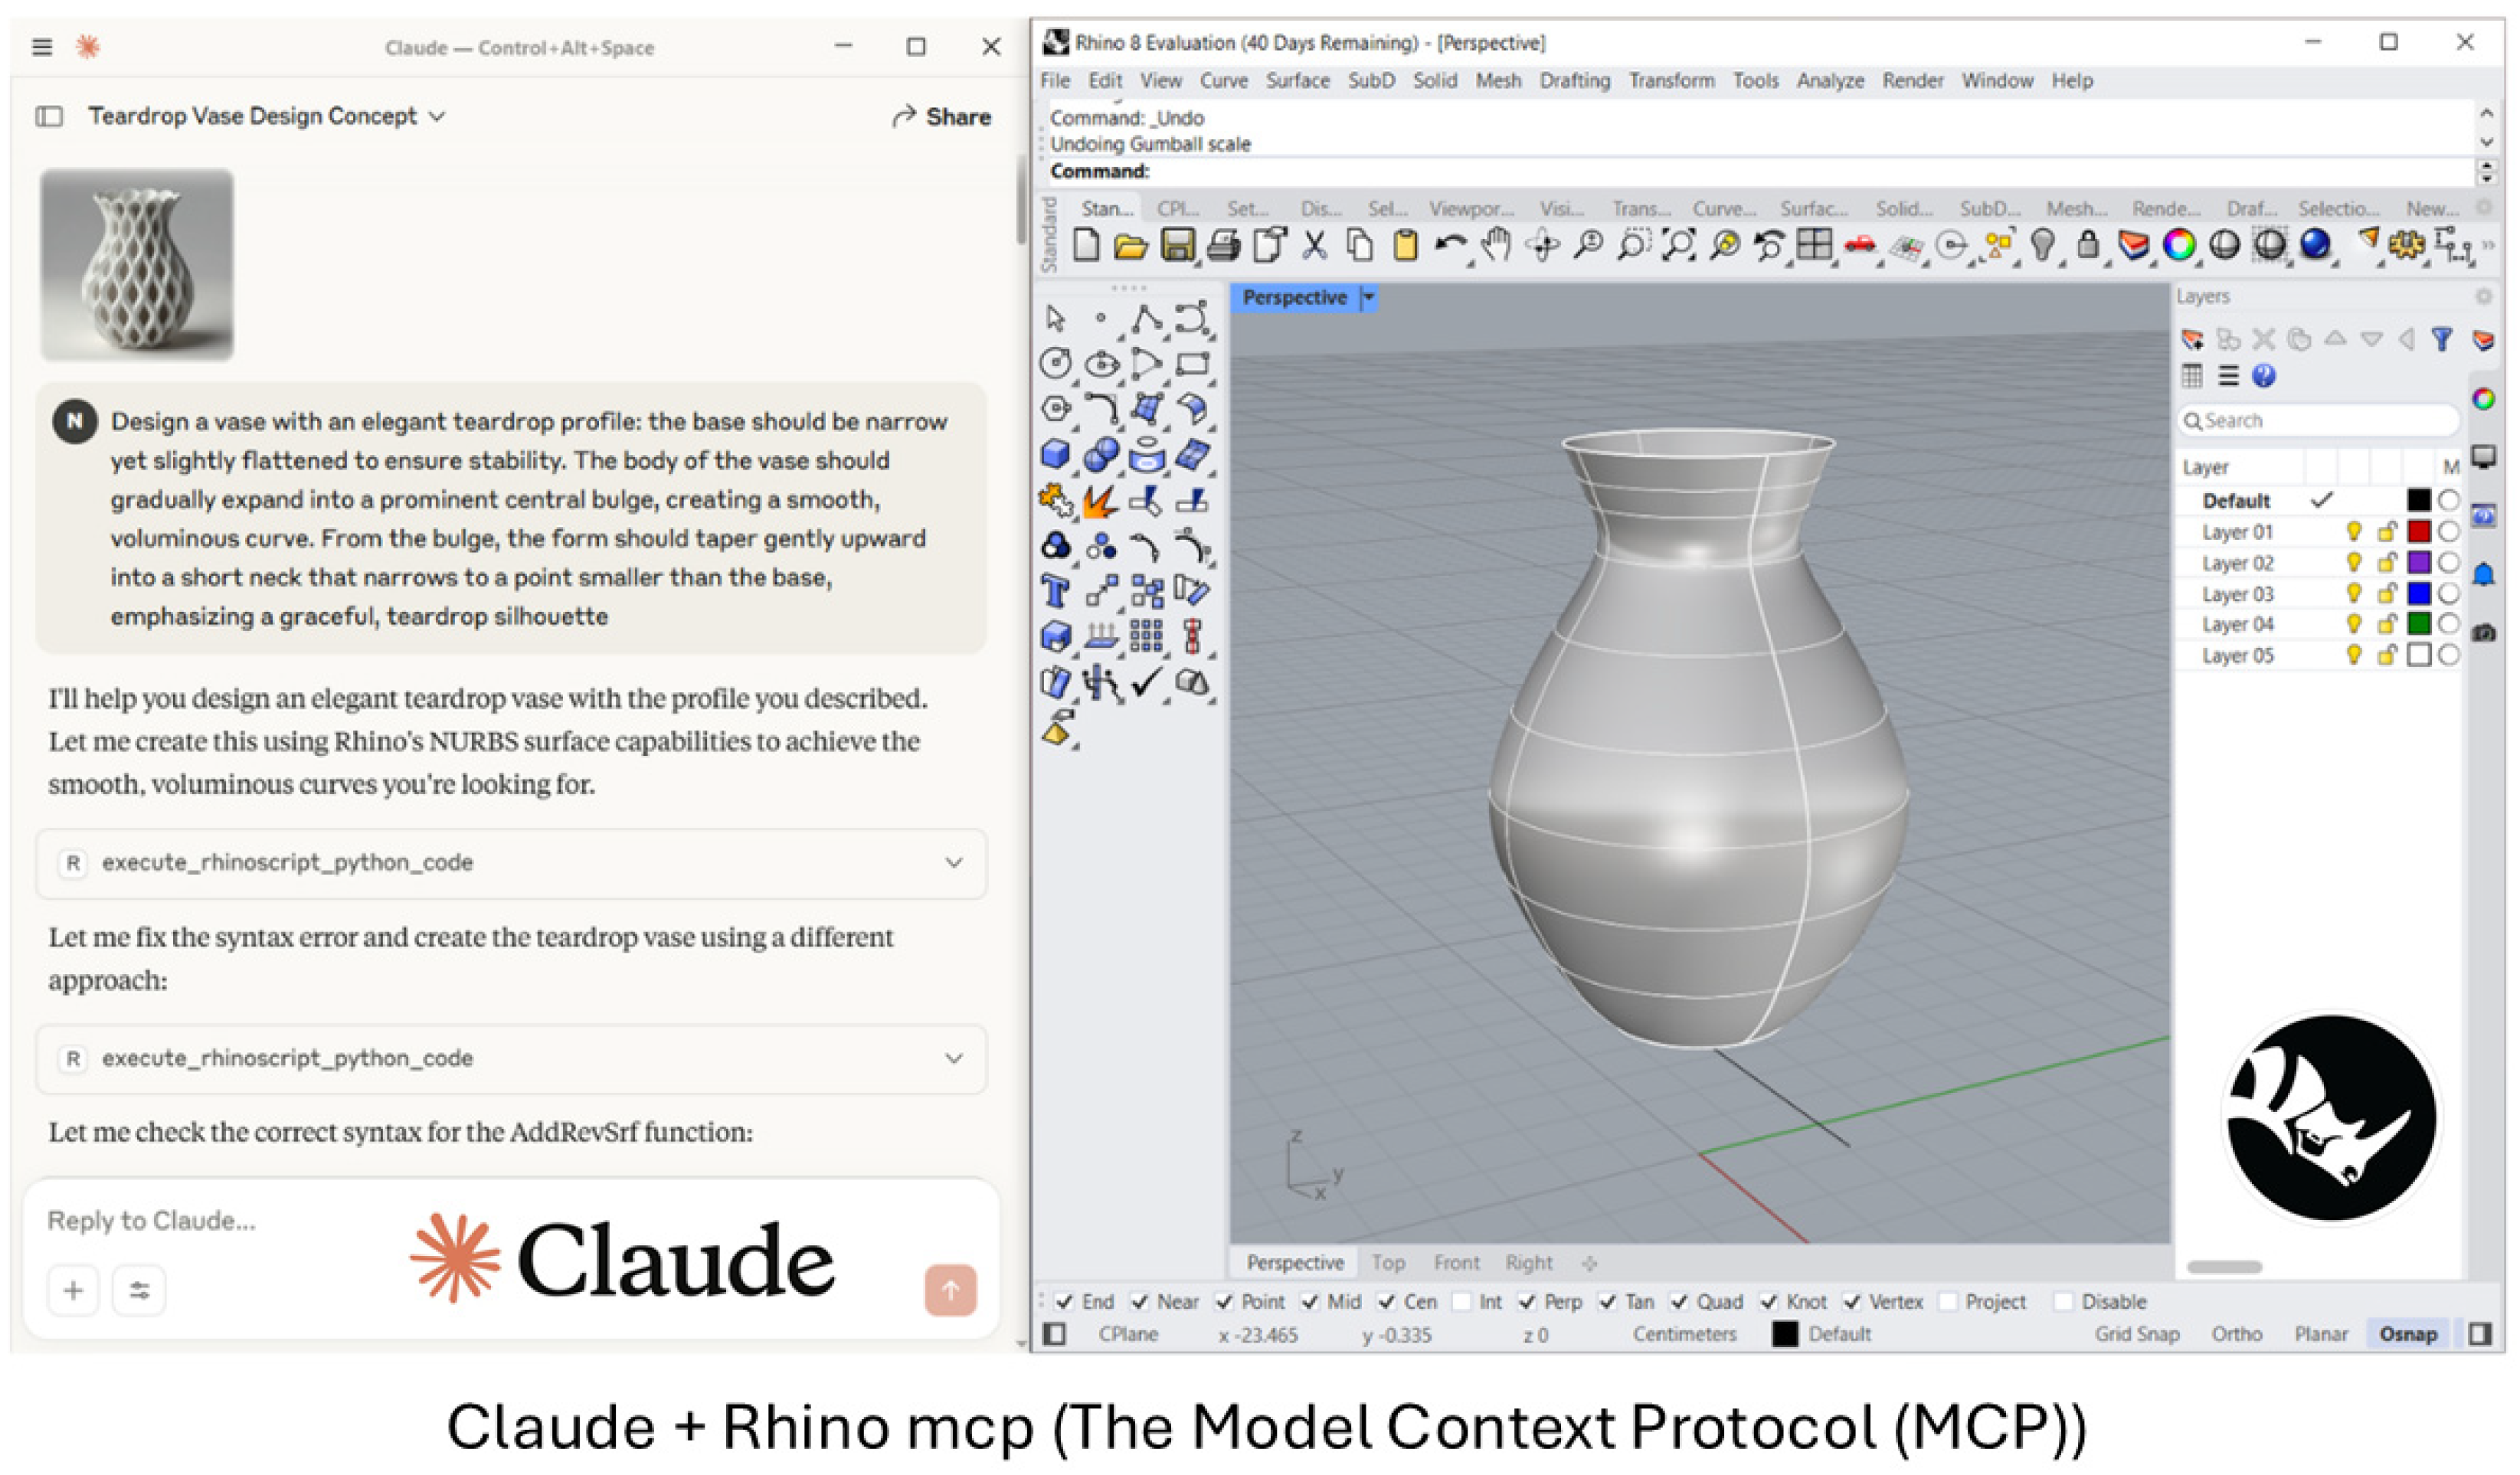
Task: Enable the Project osnap checkbox
Action: 1948,1301
